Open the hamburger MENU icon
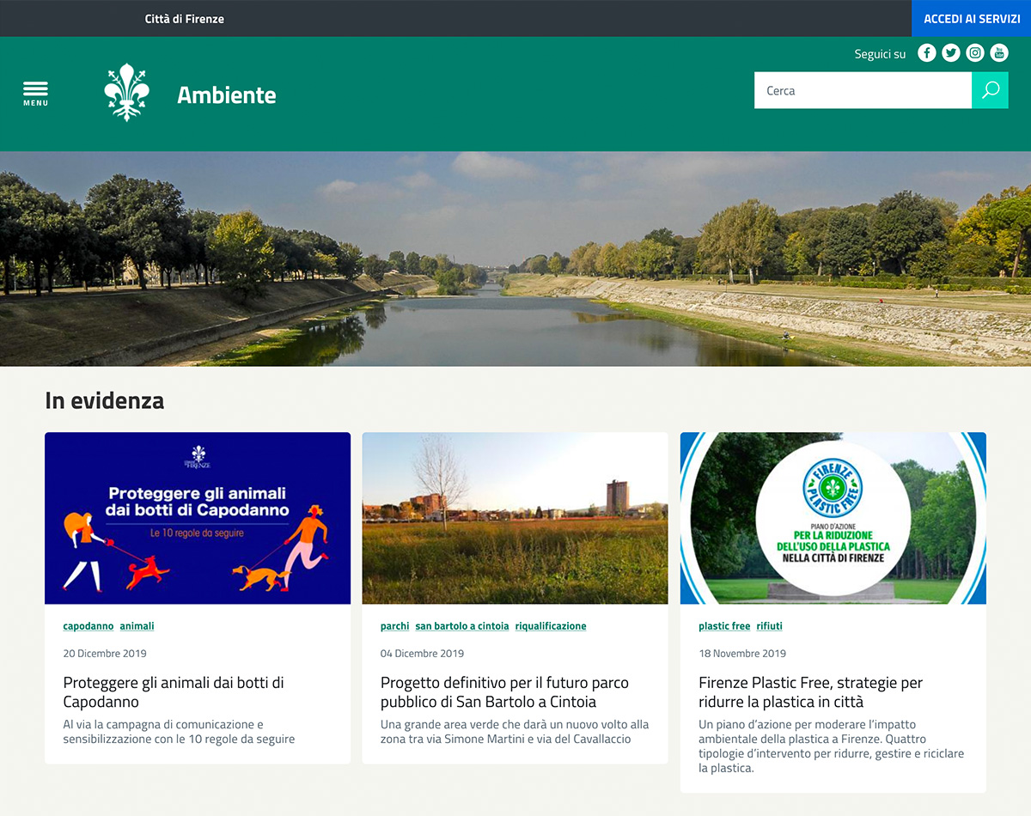Viewport: 1031px width, 816px height. coord(35,93)
